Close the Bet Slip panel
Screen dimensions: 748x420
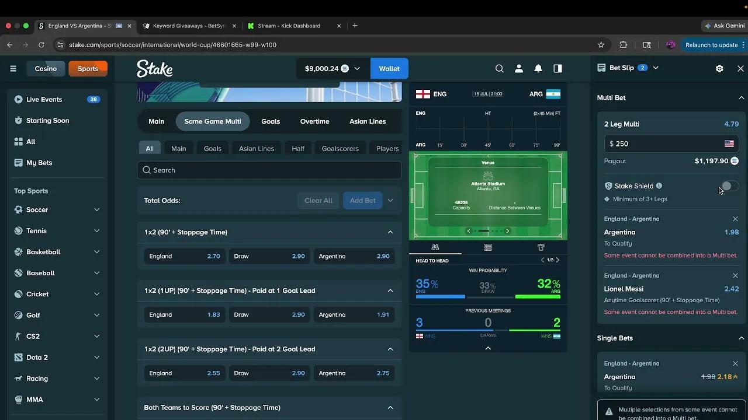click(x=740, y=68)
